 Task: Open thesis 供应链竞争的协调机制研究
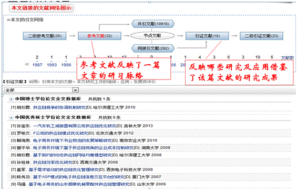point(60,107)
